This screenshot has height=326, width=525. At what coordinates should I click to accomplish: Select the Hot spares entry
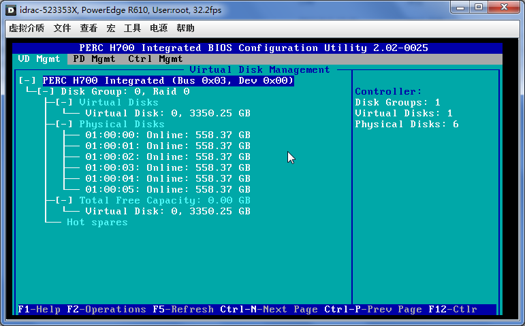(x=97, y=223)
